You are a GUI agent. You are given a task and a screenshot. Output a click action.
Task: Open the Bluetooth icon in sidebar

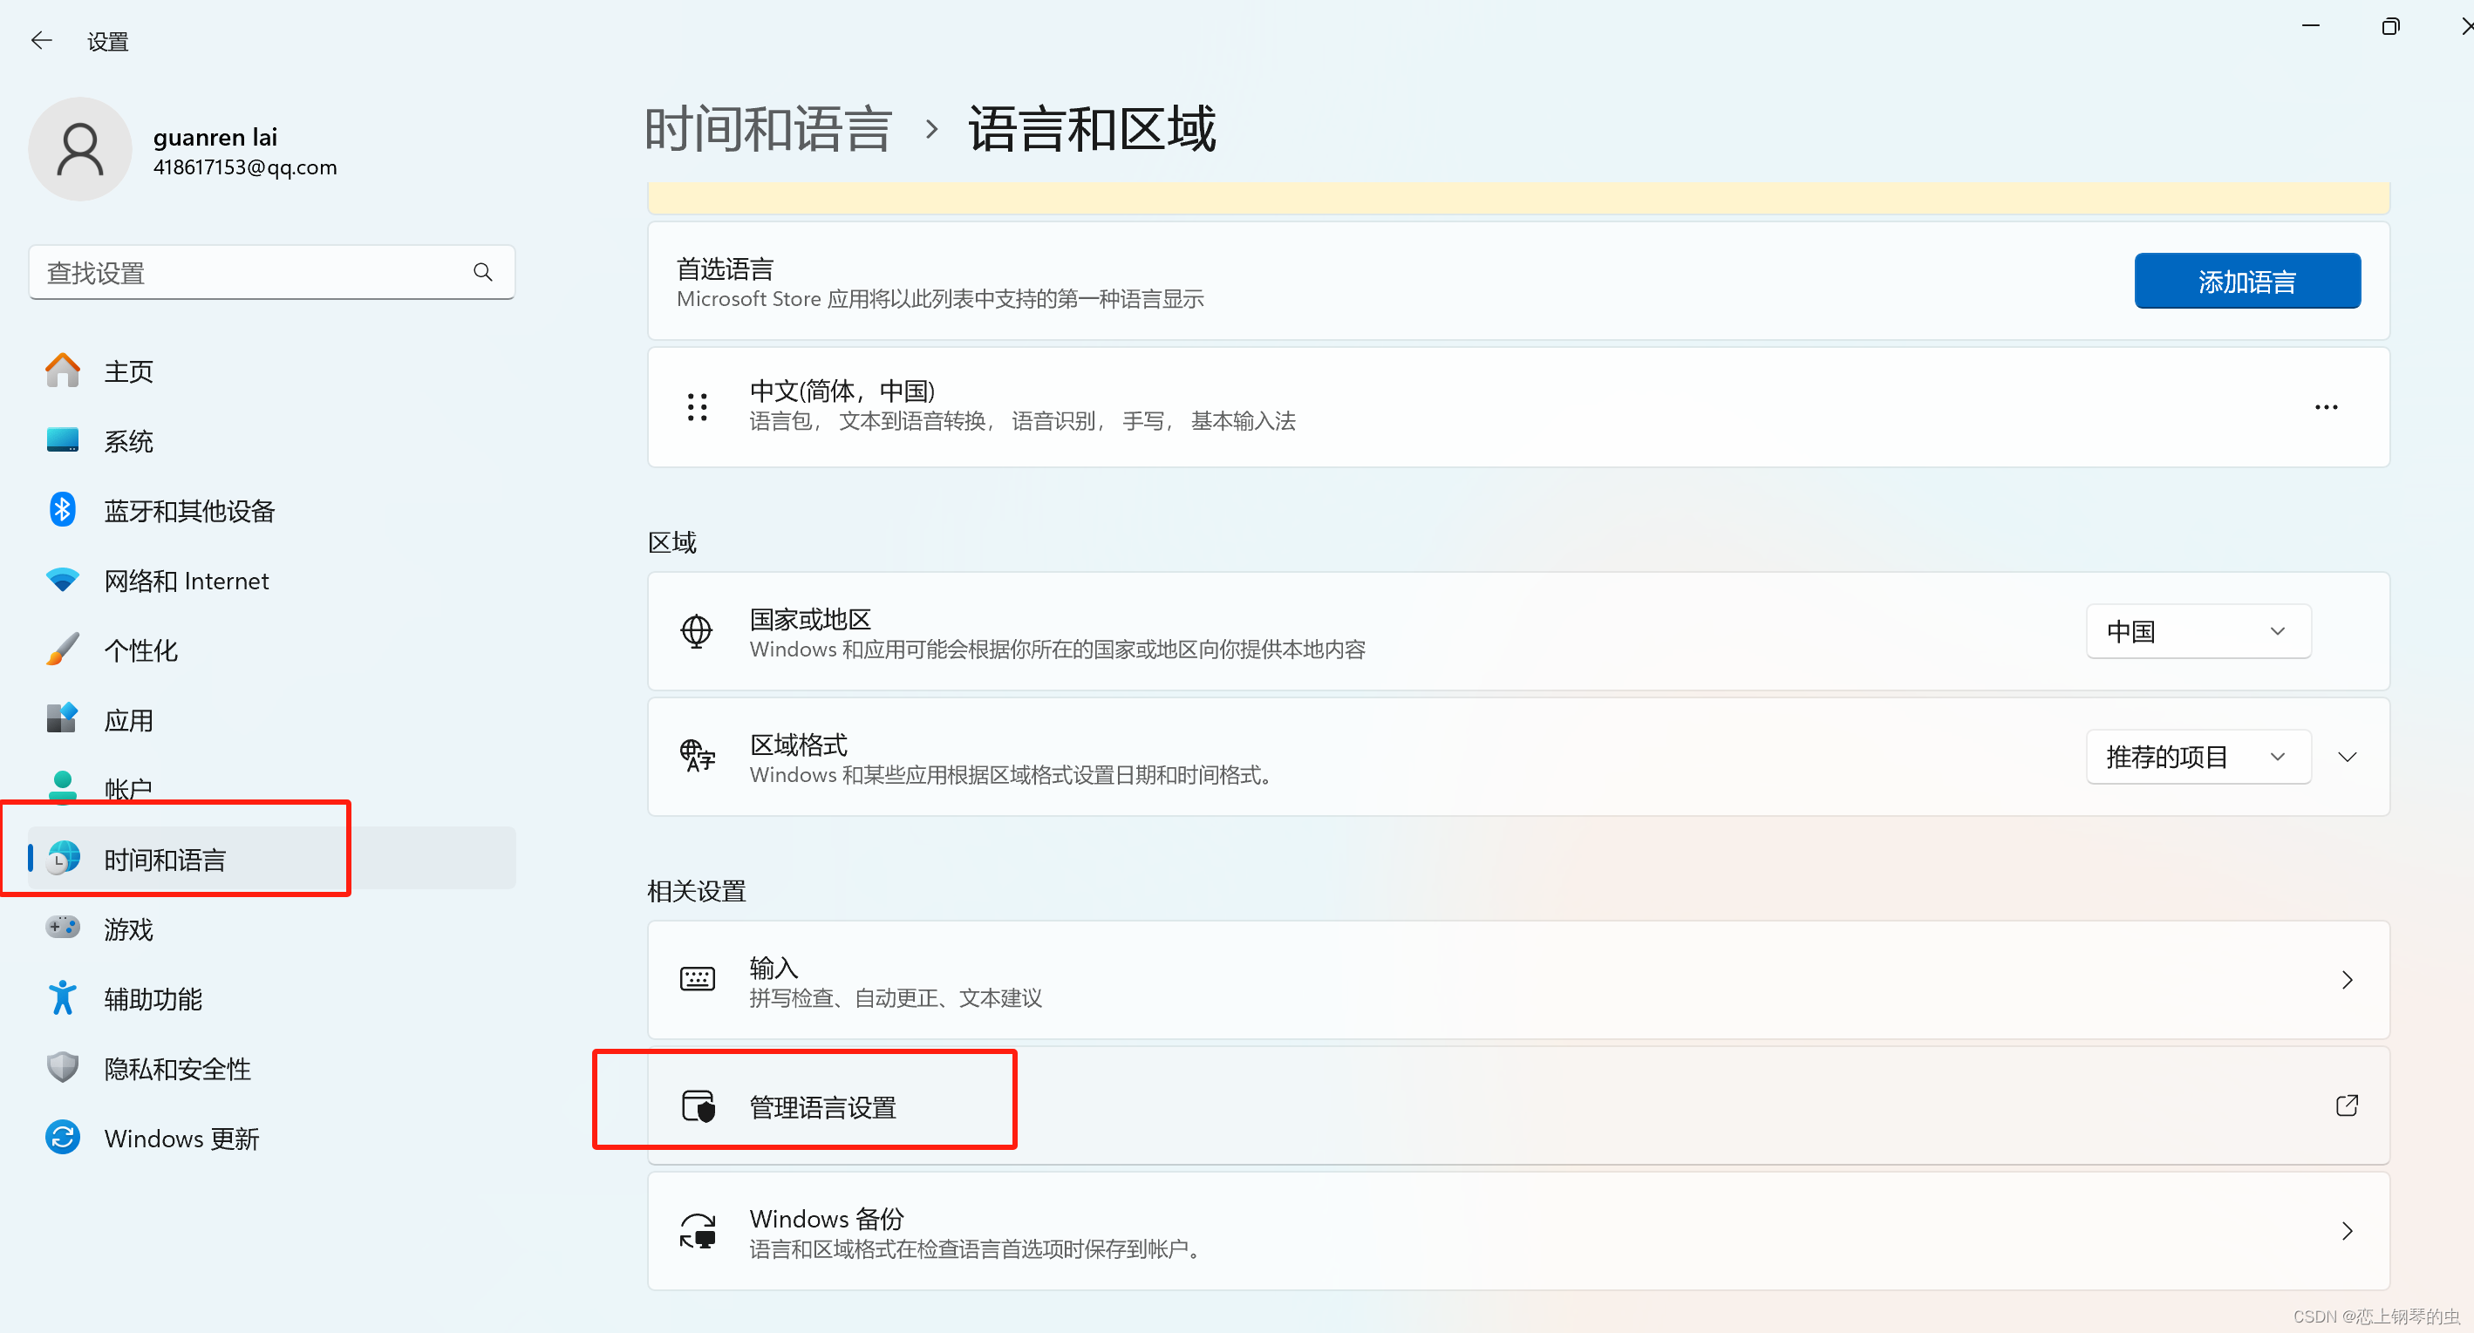(63, 510)
